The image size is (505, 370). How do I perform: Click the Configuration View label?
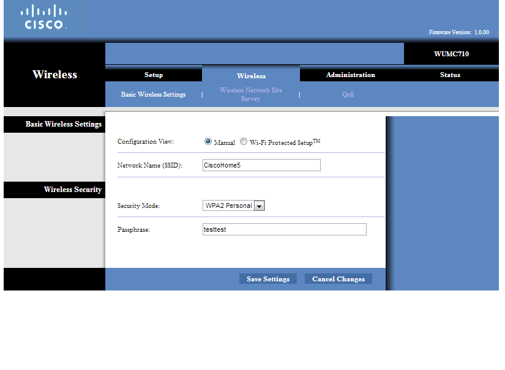point(146,141)
